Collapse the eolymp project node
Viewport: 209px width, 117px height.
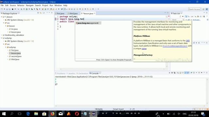(x=2, y=38)
